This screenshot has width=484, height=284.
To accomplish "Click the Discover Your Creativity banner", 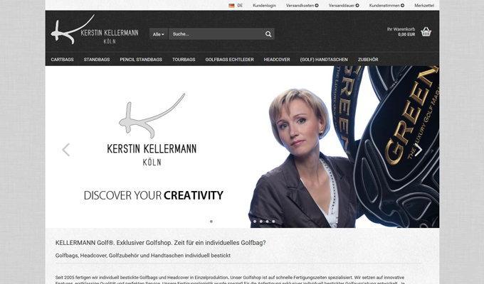I will 154,195.
